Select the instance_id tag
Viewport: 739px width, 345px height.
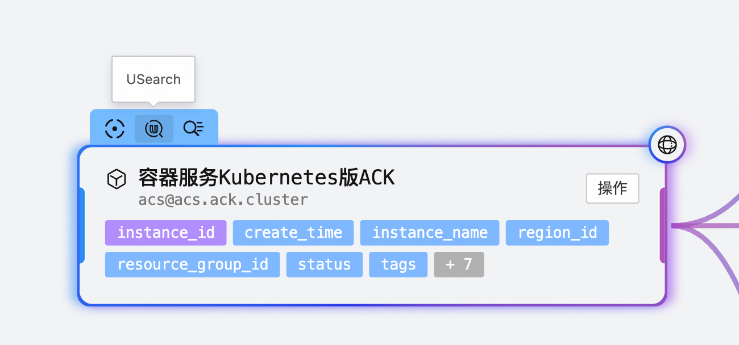click(x=166, y=233)
